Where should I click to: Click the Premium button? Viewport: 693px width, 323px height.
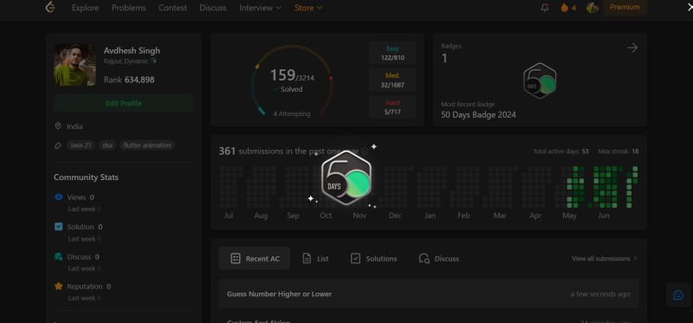[x=625, y=7]
